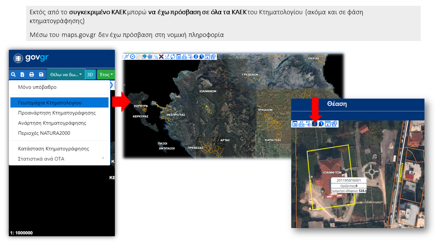Click the refresh arrows icon in map toolbar

point(173,57)
